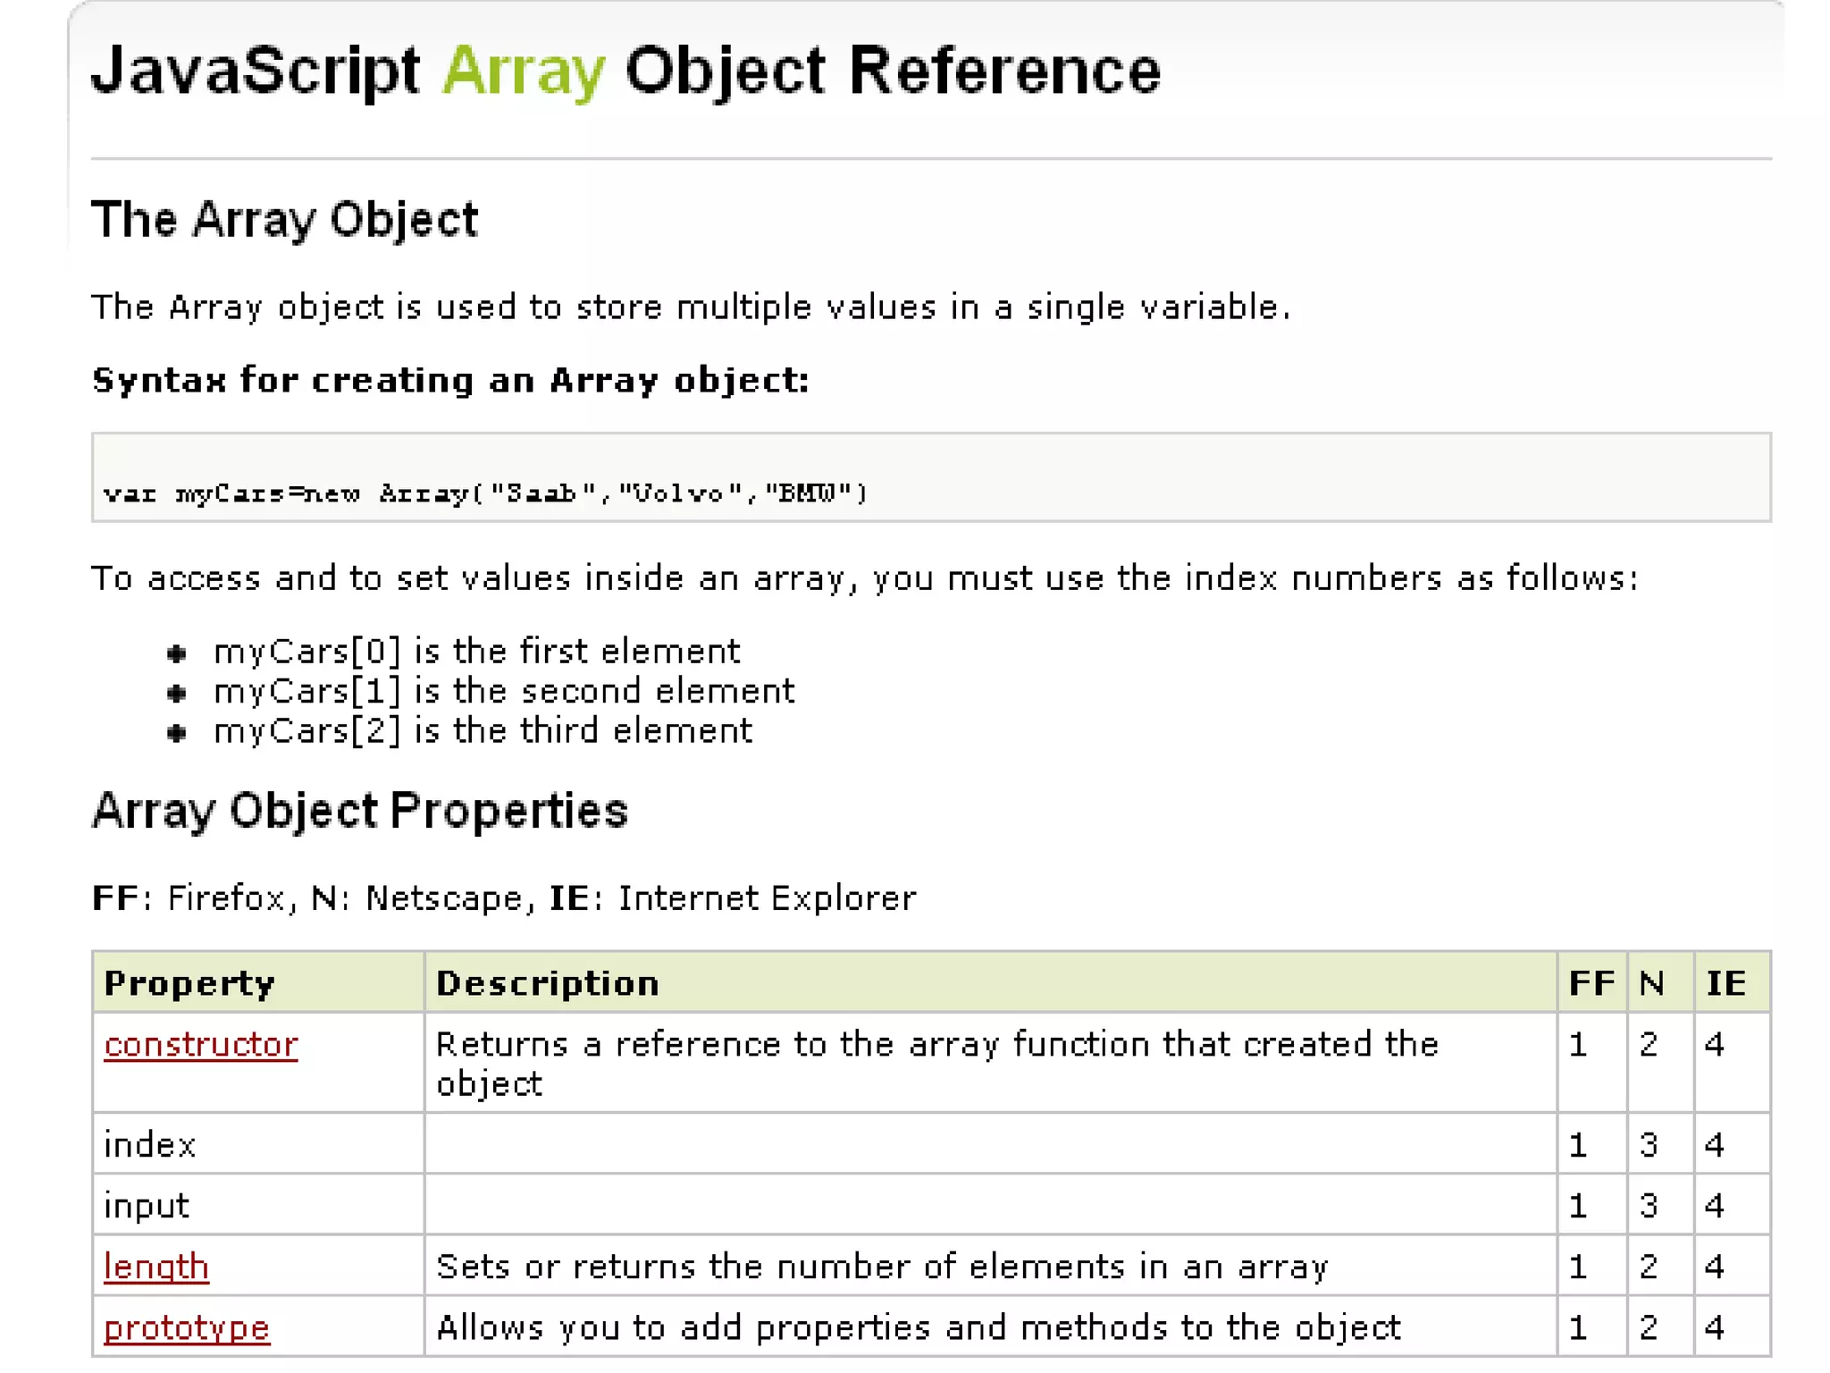Click the browser abbreviation legend line
The height and width of the screenshot is (1373, 1830).
503,898
